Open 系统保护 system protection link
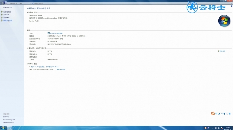Image resolution: width=233 pixels, height=130 pixels. 6,17
